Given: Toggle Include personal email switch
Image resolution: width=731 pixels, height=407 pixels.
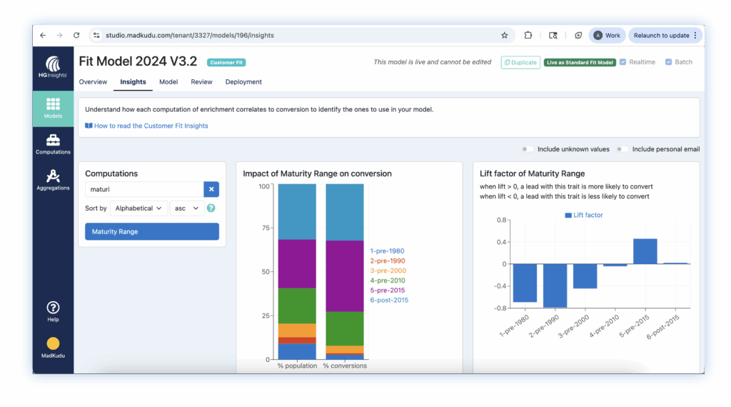Looking at the screenshot, I should pyautogui.click(x=622, y=149).
